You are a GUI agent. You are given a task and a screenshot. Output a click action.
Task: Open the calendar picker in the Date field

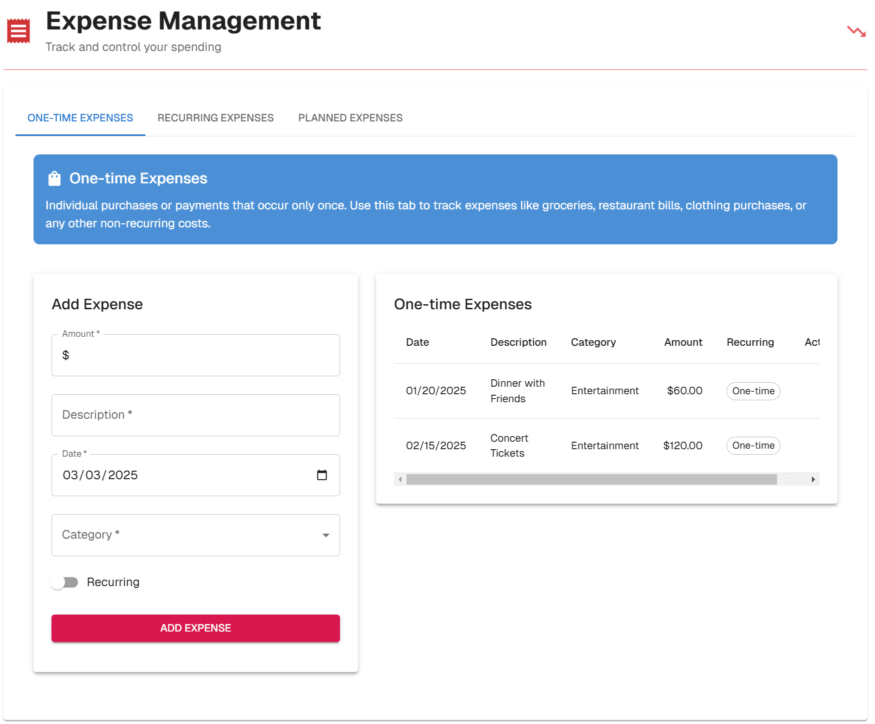point(322,475)
